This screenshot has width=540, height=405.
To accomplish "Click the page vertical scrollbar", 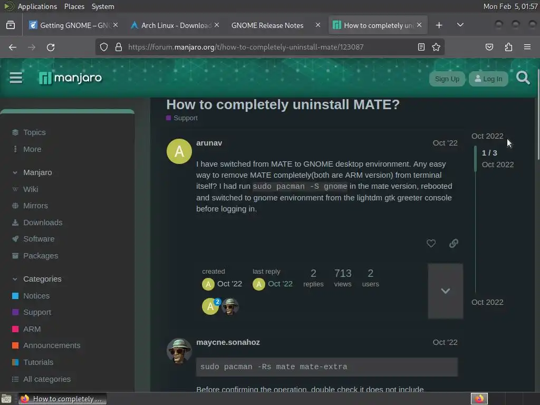I will [x=538, y=114].
